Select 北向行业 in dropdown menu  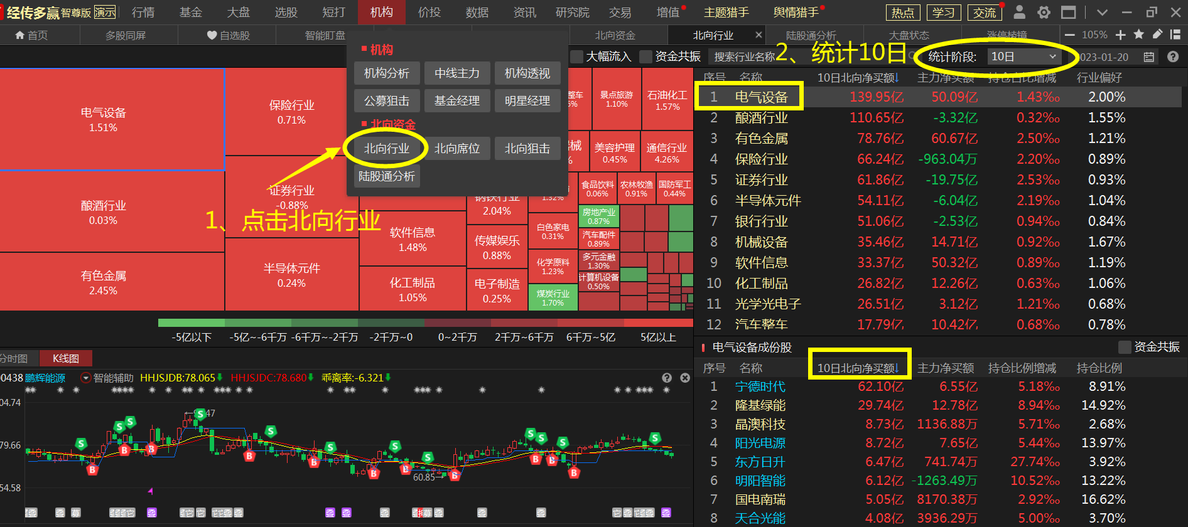[387, 149]
